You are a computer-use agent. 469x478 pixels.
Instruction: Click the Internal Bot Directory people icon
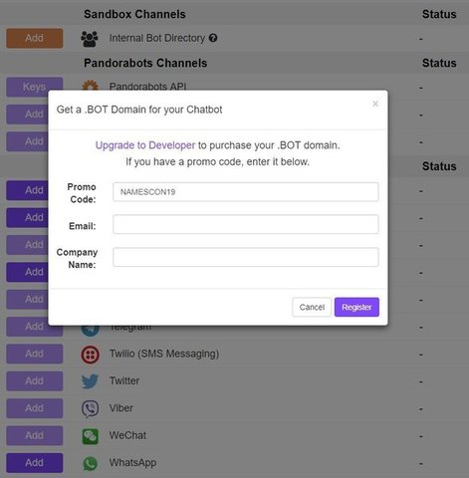[90, 39]
